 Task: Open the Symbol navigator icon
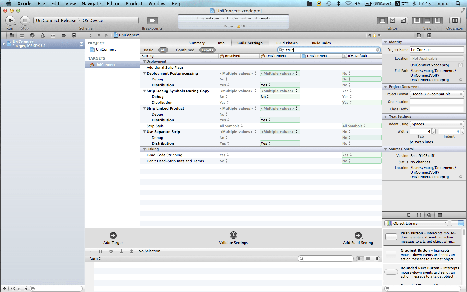22,35
